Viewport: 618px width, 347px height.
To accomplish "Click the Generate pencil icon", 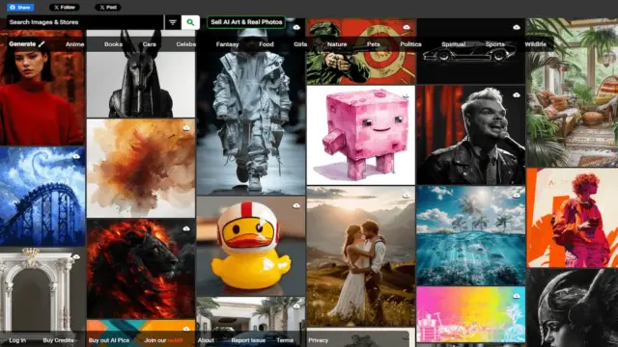I will click(x=42, y=44).
